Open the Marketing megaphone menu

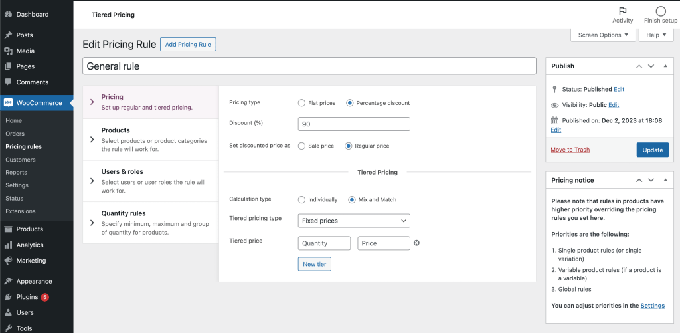point(31,261)
